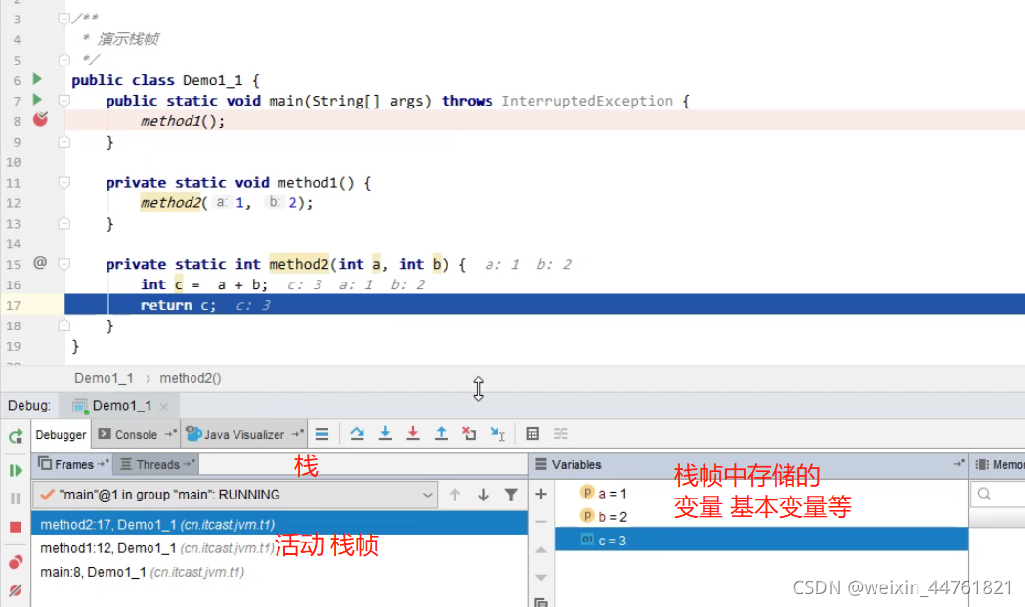The width and height of the screenshot is (1025, 607).
Task: Close the Demo1_1 debug session tab
Action: [163, 407]
